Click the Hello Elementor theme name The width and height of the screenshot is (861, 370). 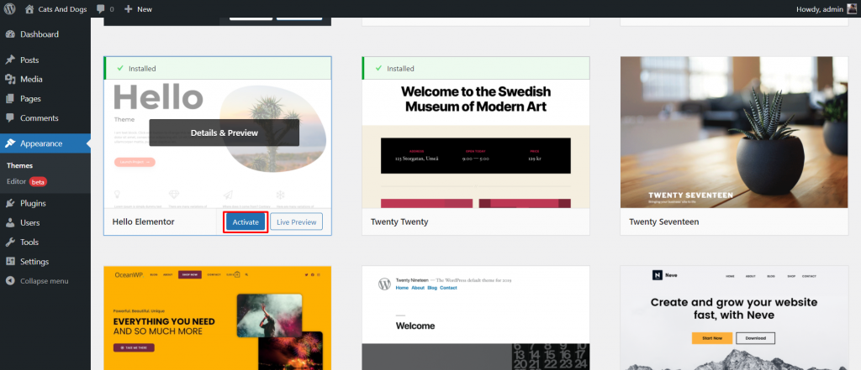143,222
